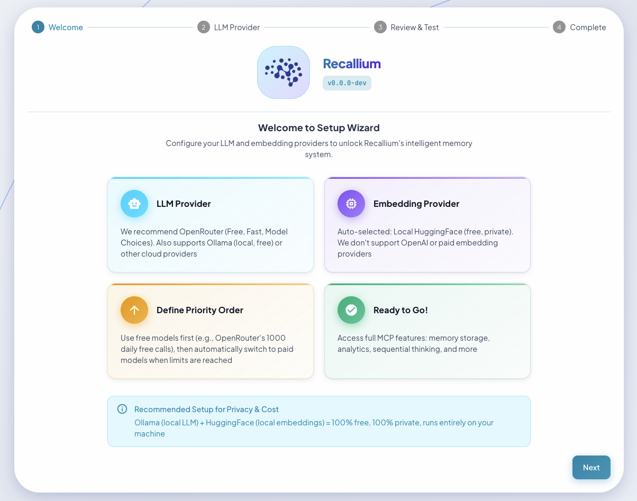This screenshot has width=637, height=501.
Task: Click the step 3 circle indicator
Action: pyautogui.click(x=380, y=26)
